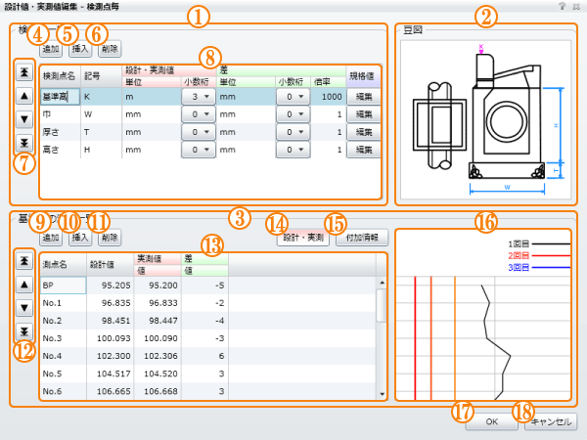The image size is (587, 440).
Task: Click the 設計・実測 button
Action: (x=299, y=238)
